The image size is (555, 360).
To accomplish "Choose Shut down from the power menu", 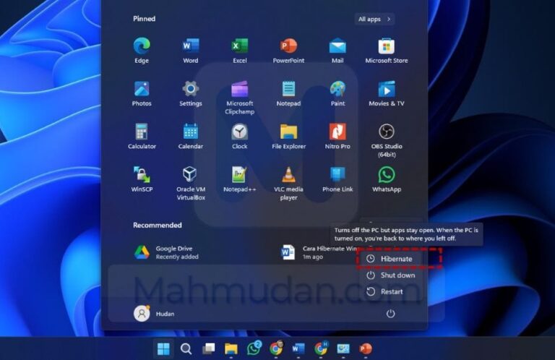I will point(390,275).
